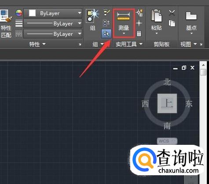Click the 上 face of the ViewCube

[x=167, y=103]
